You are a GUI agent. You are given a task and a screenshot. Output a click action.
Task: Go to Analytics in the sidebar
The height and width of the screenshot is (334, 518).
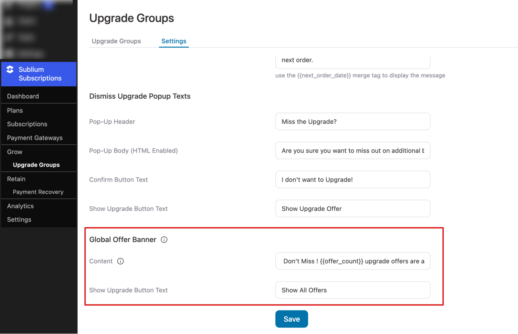(20, 206)
